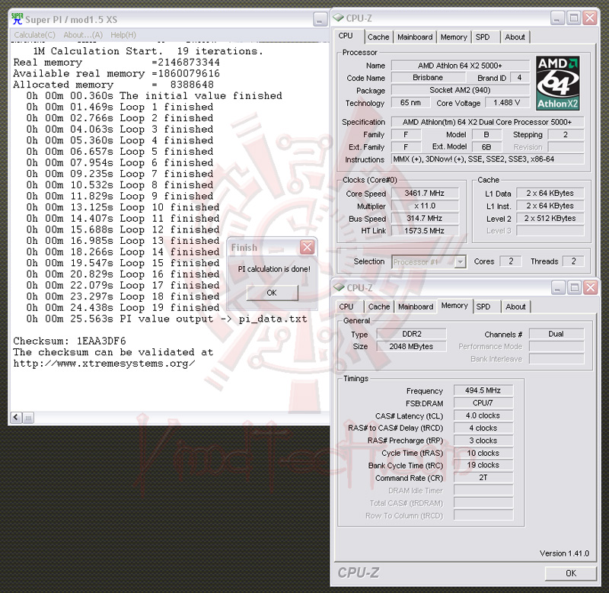
Task: Open the About...(A) menu in Super PI
Action: (83, 35)
